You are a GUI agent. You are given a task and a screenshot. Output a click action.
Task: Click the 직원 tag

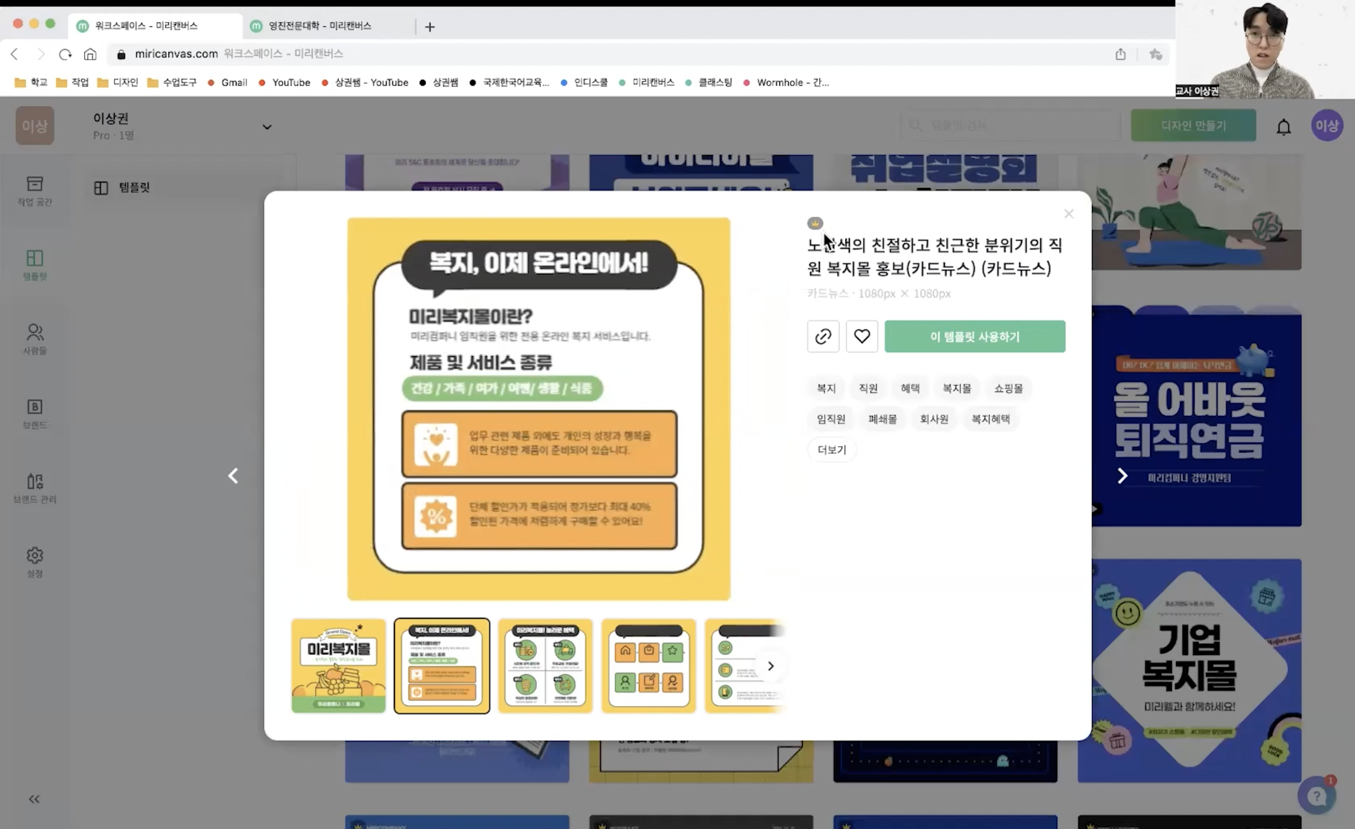[868, 389]
